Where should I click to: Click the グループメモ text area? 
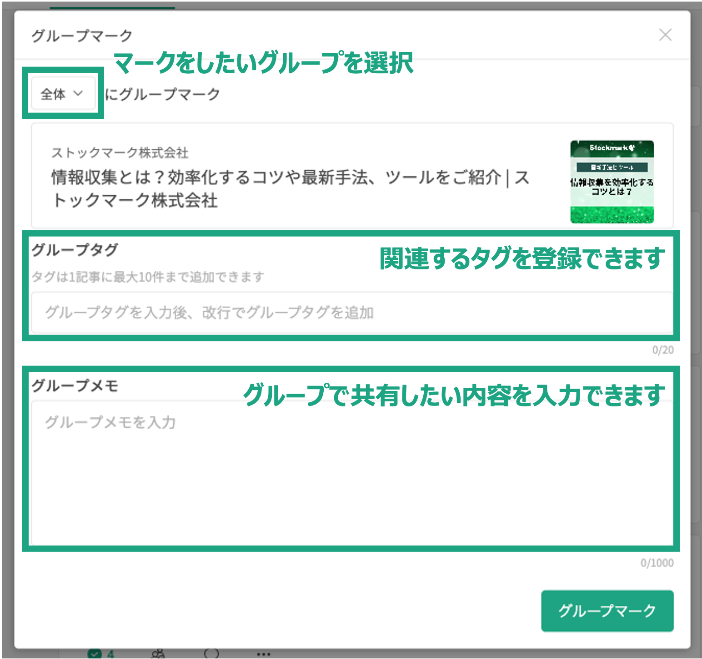pyautogui.click(x=352, y=473)
